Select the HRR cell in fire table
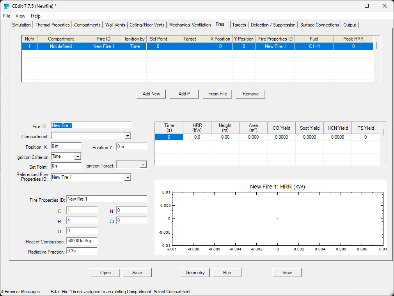Image resolution: width=394 pixels, height=296 pixels. (197, 137)
